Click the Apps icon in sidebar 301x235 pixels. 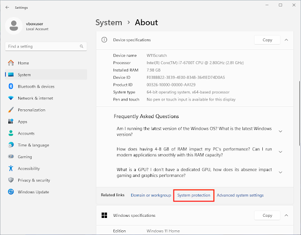coord(11,122)
